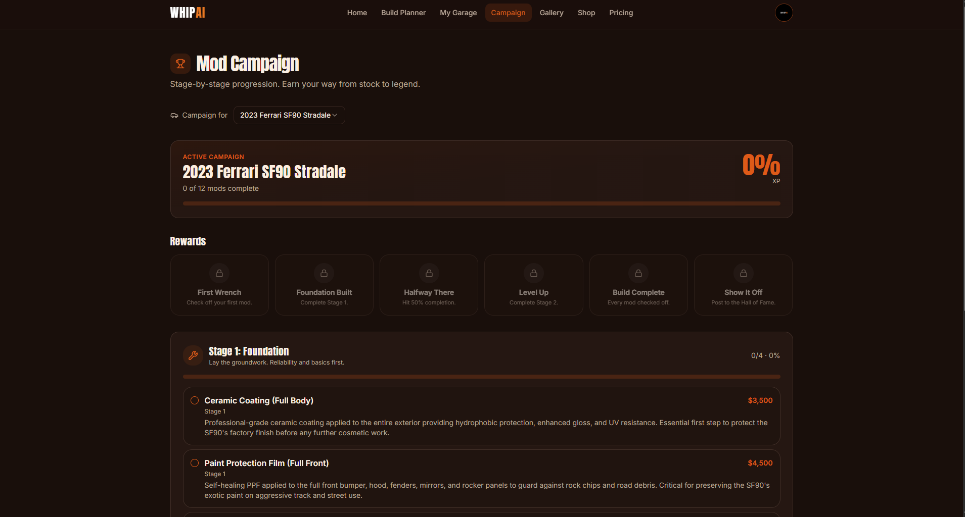Select the Show It Off reward card title

tap(743, 292)
